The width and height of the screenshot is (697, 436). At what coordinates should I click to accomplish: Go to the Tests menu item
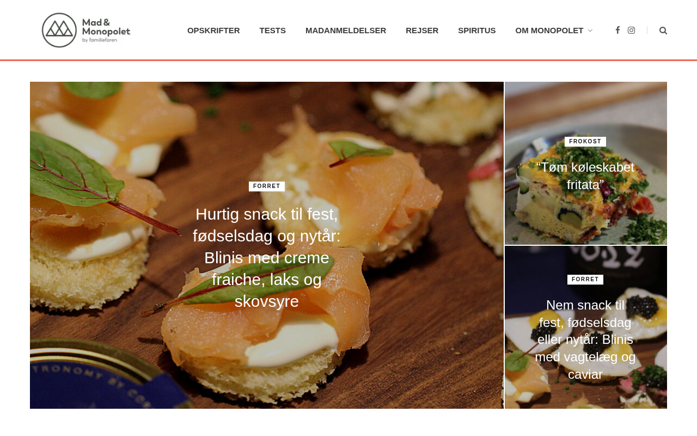coord(273,31)
